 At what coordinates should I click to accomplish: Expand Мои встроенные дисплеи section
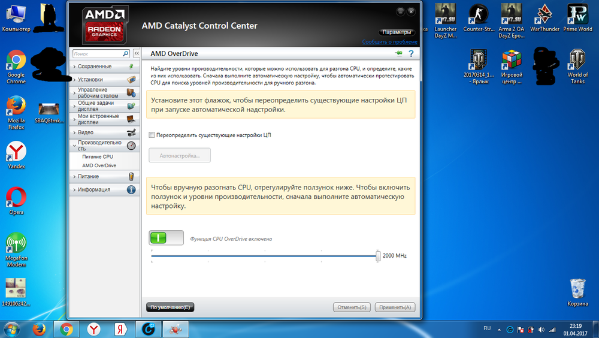point(104,119)
